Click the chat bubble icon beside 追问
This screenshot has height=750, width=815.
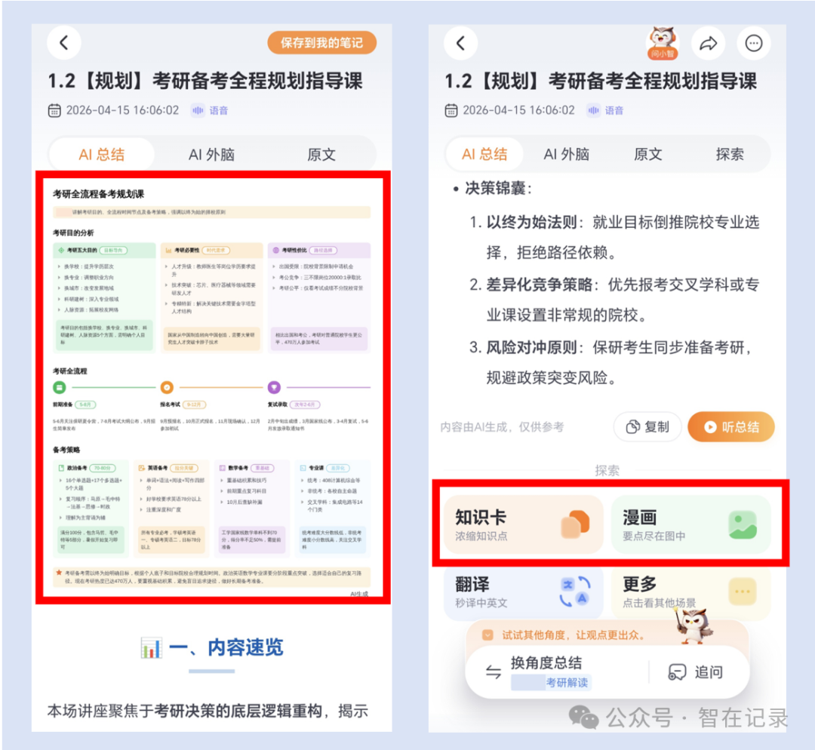click(677, 672)
